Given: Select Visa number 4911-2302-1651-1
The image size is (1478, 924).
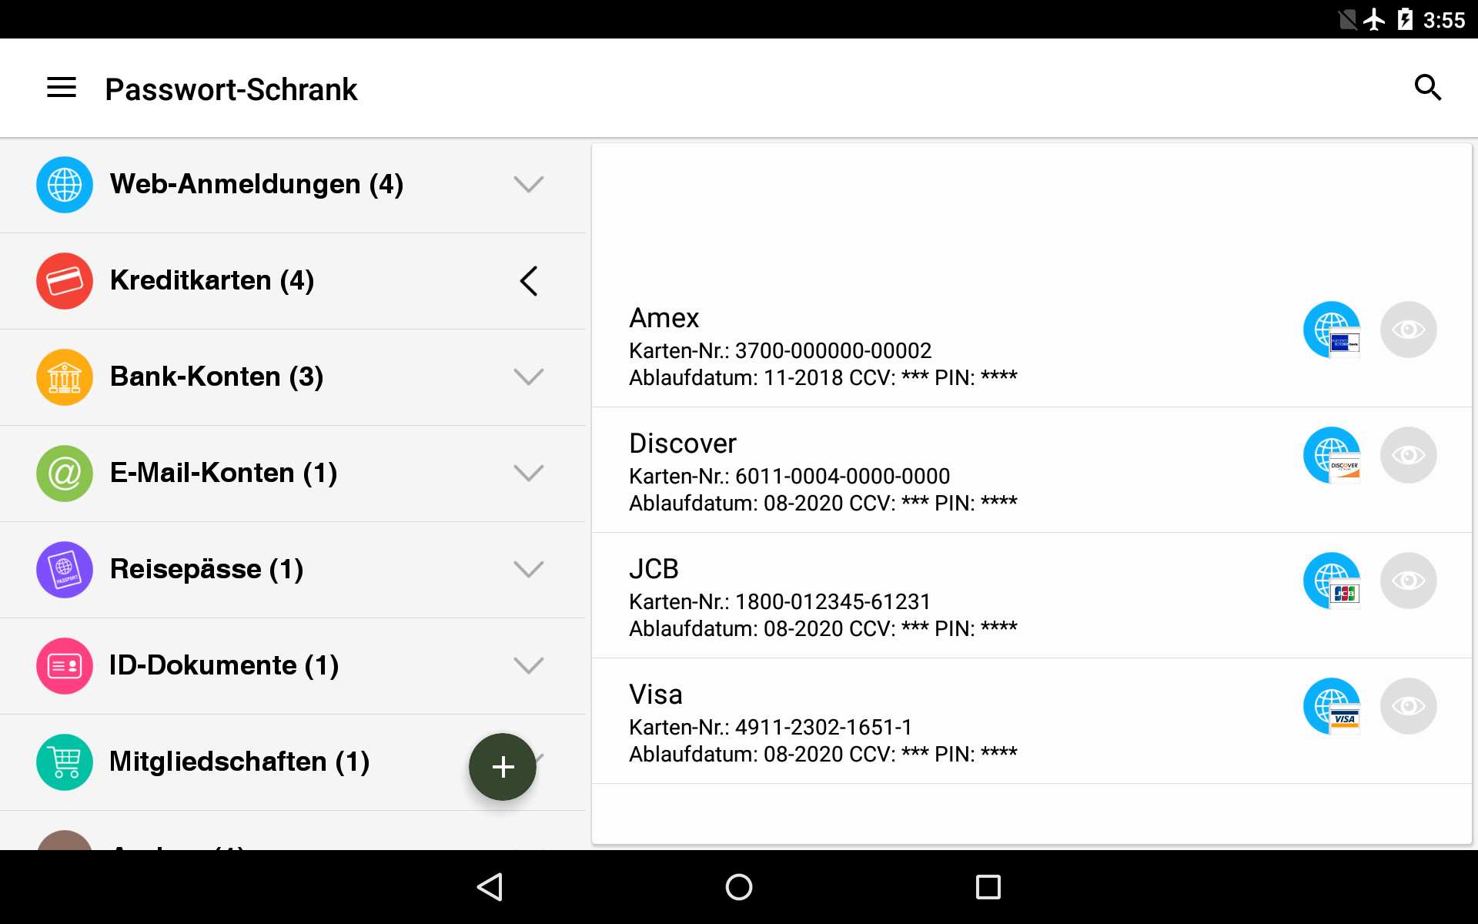Looking at the screenshot, I should (824, 728).
